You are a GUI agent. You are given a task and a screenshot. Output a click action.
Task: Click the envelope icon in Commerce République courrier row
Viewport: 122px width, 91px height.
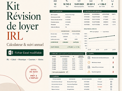(x=111, y=84)
